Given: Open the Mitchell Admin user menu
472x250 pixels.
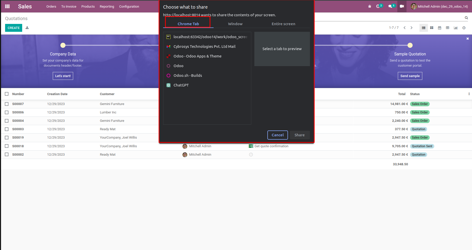Looking at the screenshot, I should click(x=439, y=6).
